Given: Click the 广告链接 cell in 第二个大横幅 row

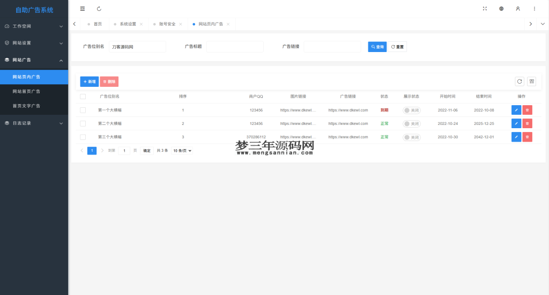Looking at the screenshot, I should (348, 124).
